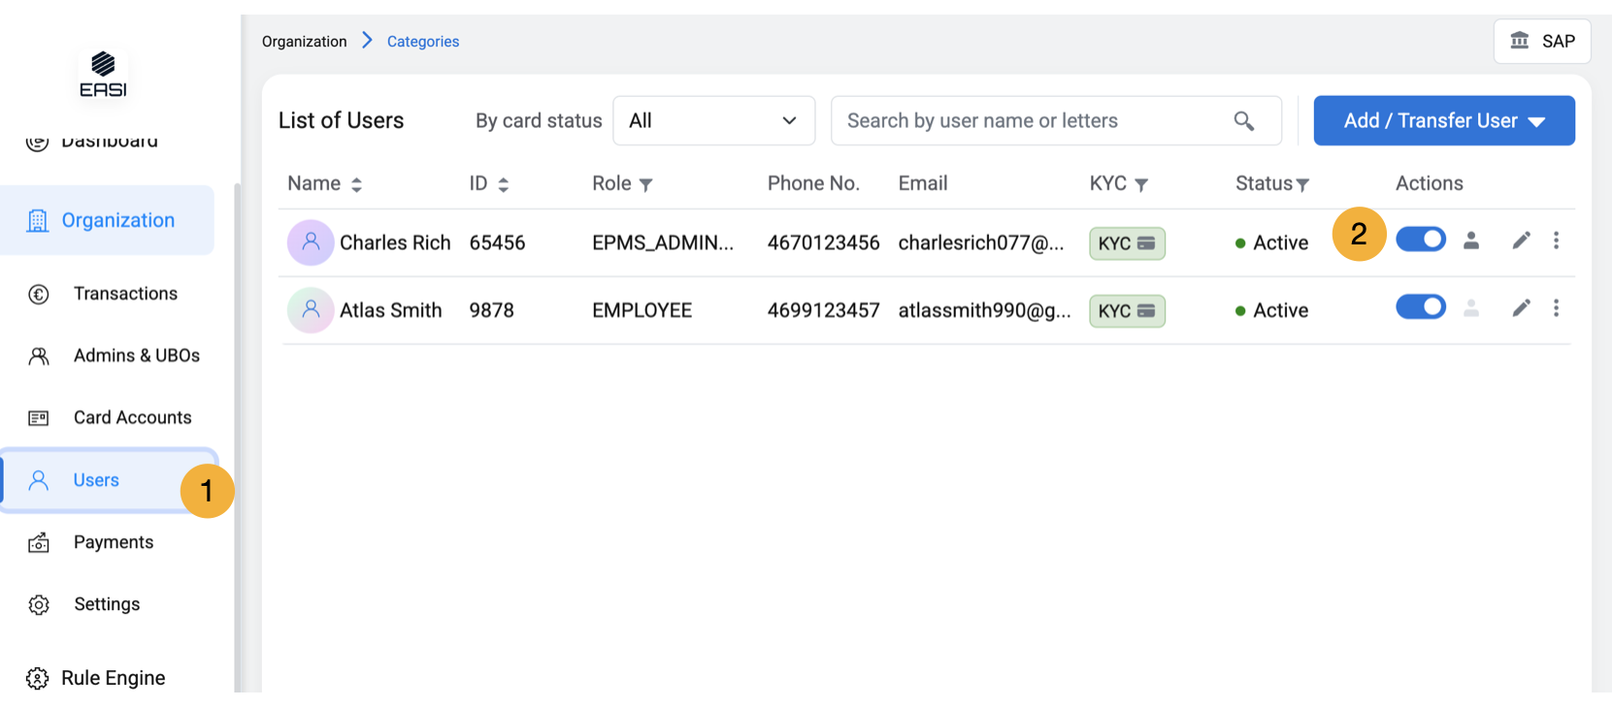
Task: Toggle off Atlas Smith active switch
Action: coord(1420,307)
